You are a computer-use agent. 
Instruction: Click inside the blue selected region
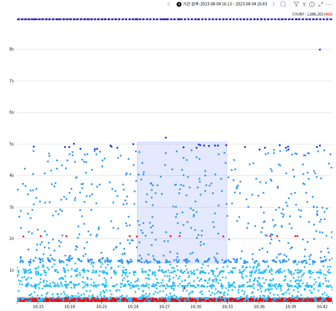pyautogui.click(x=182, y=202)
